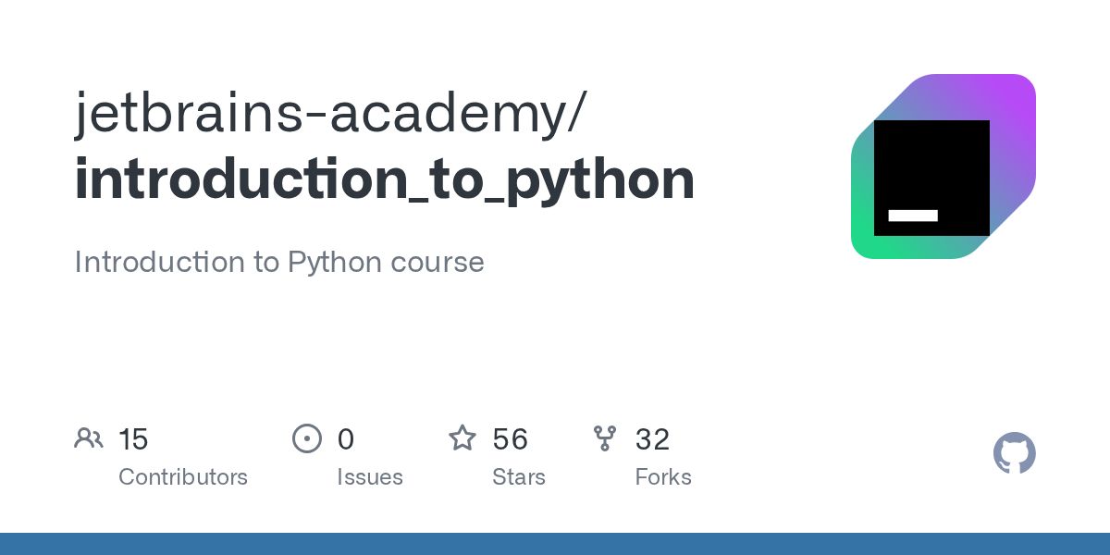Click the Contributors label

coord(183,477)
